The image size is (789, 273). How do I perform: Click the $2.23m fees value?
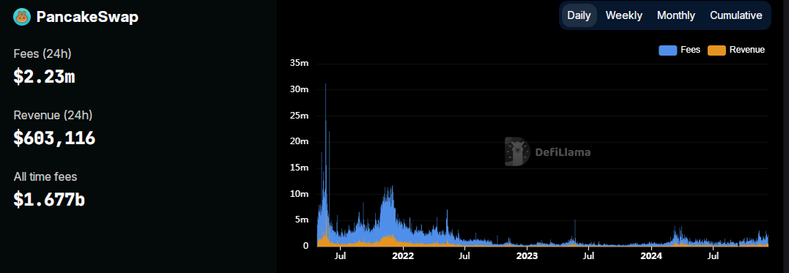click(44, 76)
